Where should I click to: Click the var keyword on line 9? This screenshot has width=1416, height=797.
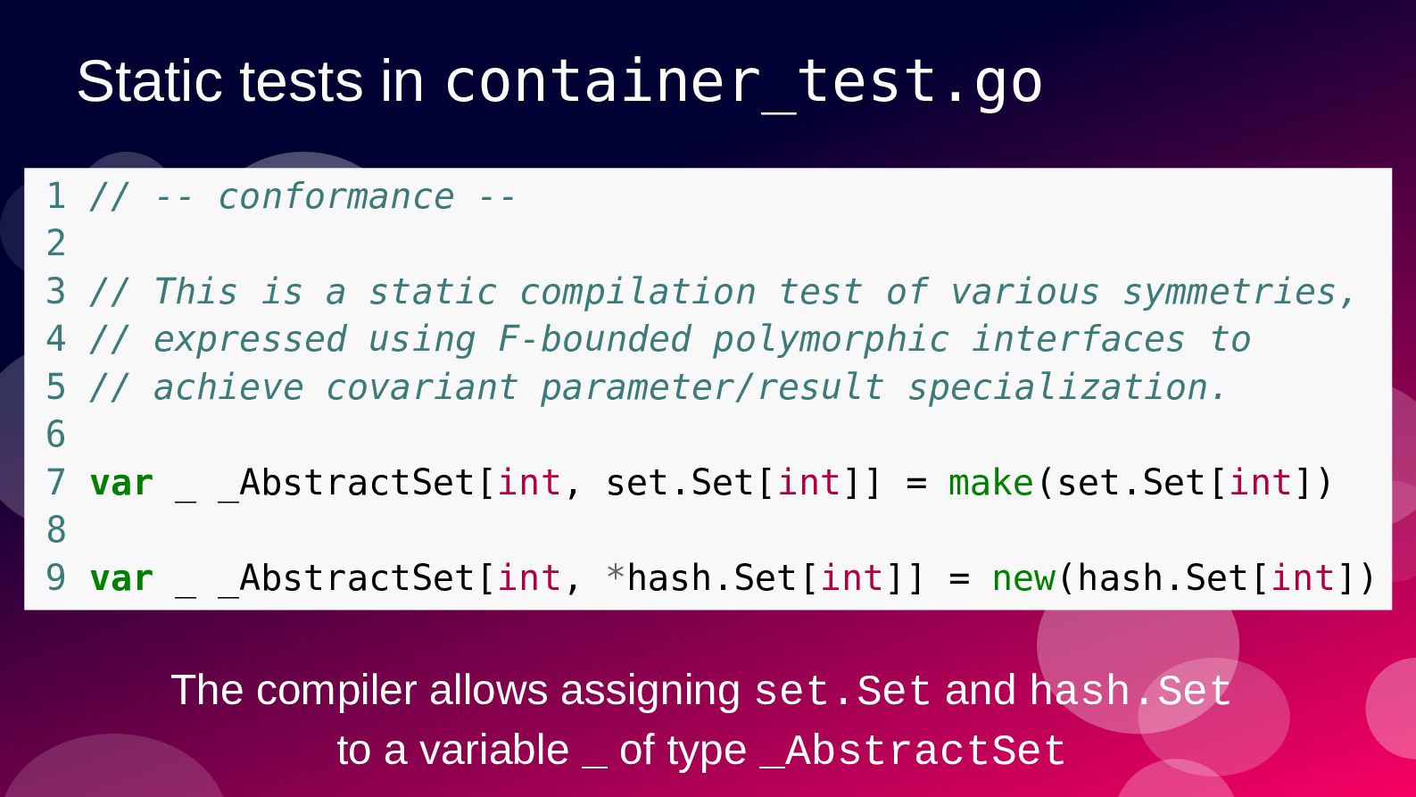(x=121, y=578)
